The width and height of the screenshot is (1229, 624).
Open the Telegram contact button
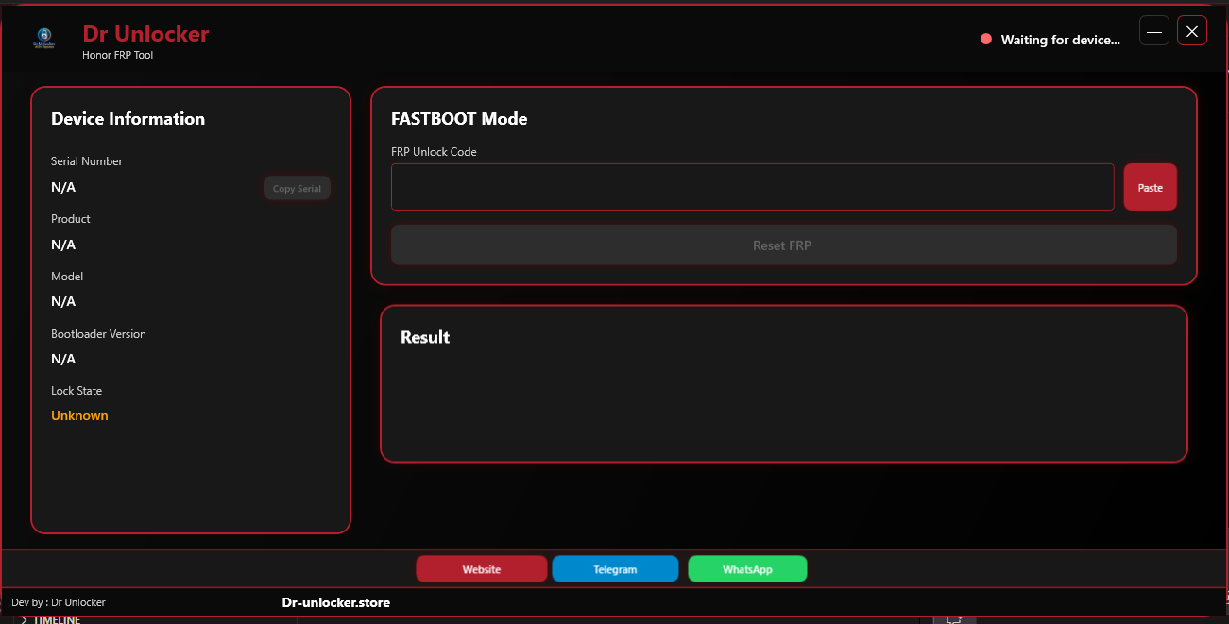point(615,569)
